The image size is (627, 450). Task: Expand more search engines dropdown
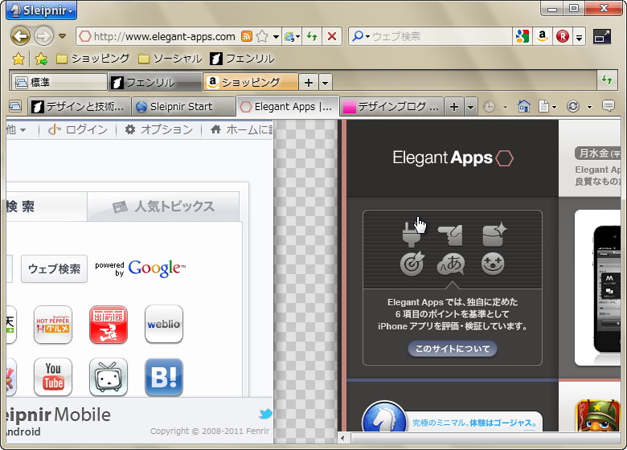(x=580, y=37)
